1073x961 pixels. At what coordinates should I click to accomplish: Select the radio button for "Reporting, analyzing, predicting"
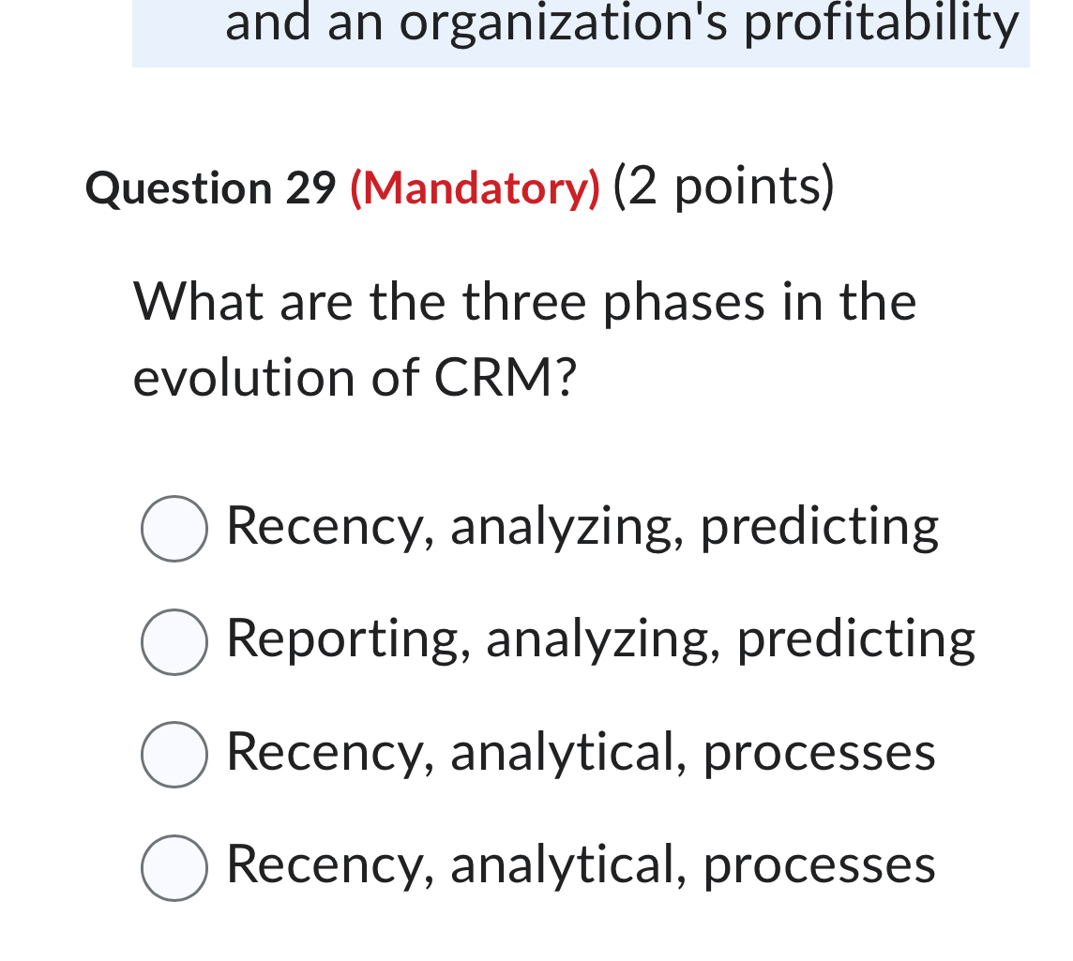point(174,641)
